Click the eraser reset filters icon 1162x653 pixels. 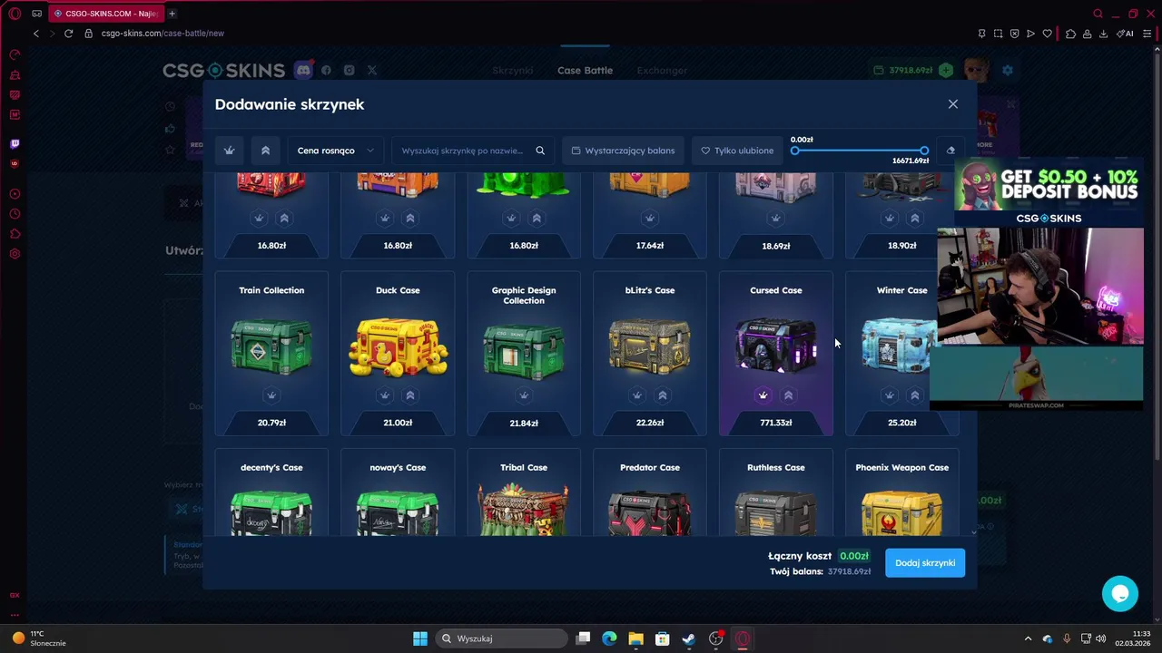coord(950,151)
